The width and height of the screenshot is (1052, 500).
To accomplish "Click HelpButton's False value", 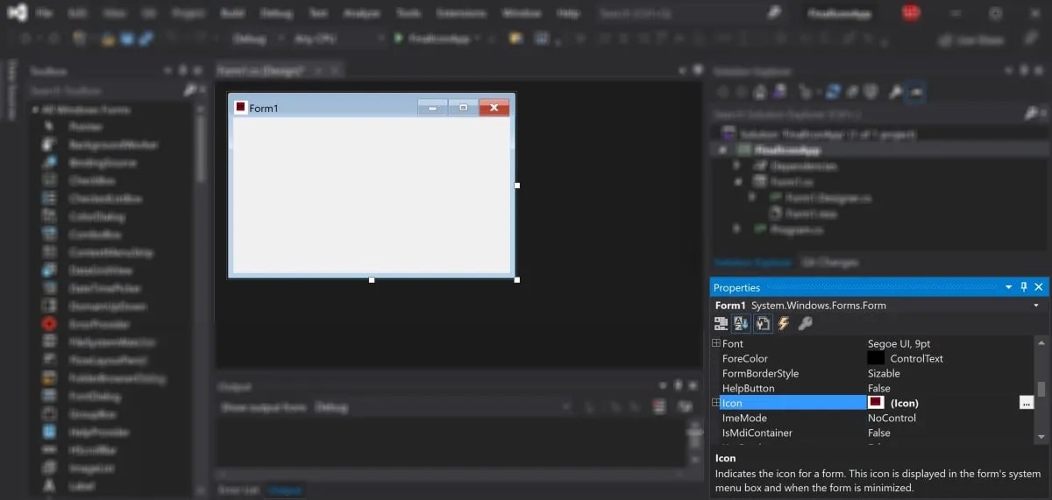I will coord(879,388).
